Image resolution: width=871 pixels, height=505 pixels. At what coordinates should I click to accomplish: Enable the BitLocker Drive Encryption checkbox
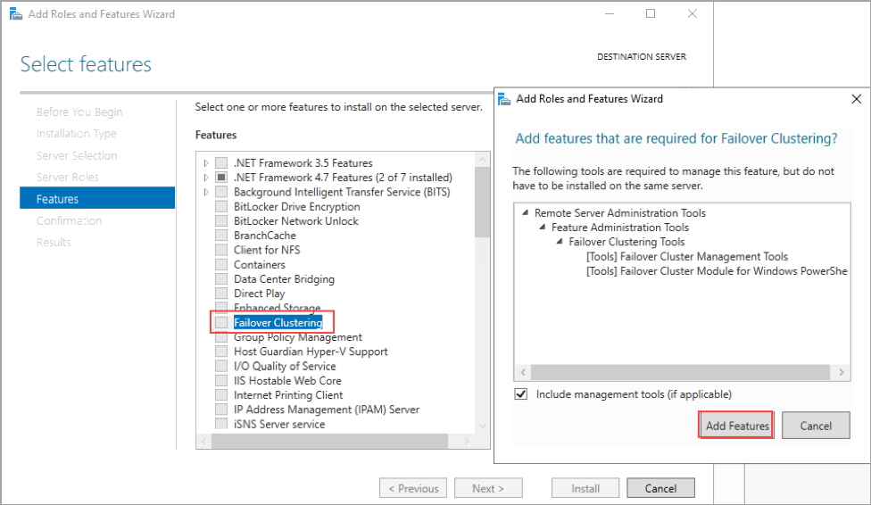pyautogui.click(x=221, y=207)
